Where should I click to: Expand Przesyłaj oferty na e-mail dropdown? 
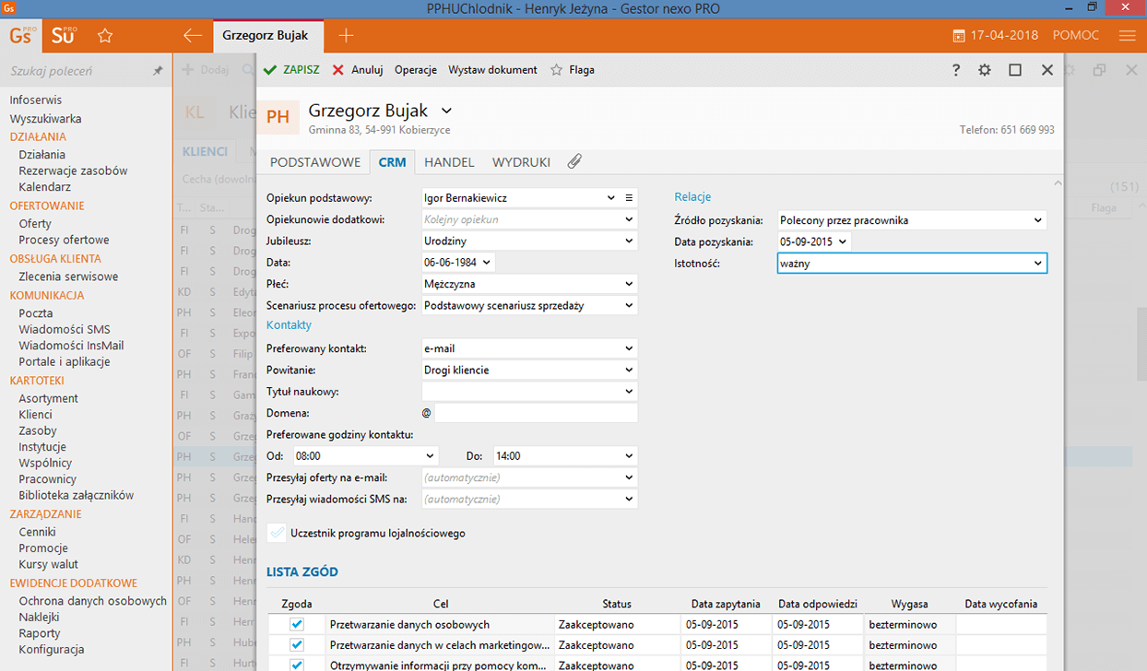tap(629, 477)
